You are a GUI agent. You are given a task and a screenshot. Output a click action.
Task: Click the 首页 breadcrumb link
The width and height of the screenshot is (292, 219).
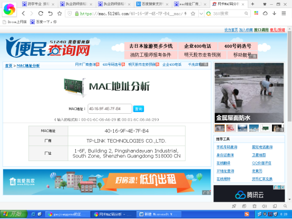[8, 65]
